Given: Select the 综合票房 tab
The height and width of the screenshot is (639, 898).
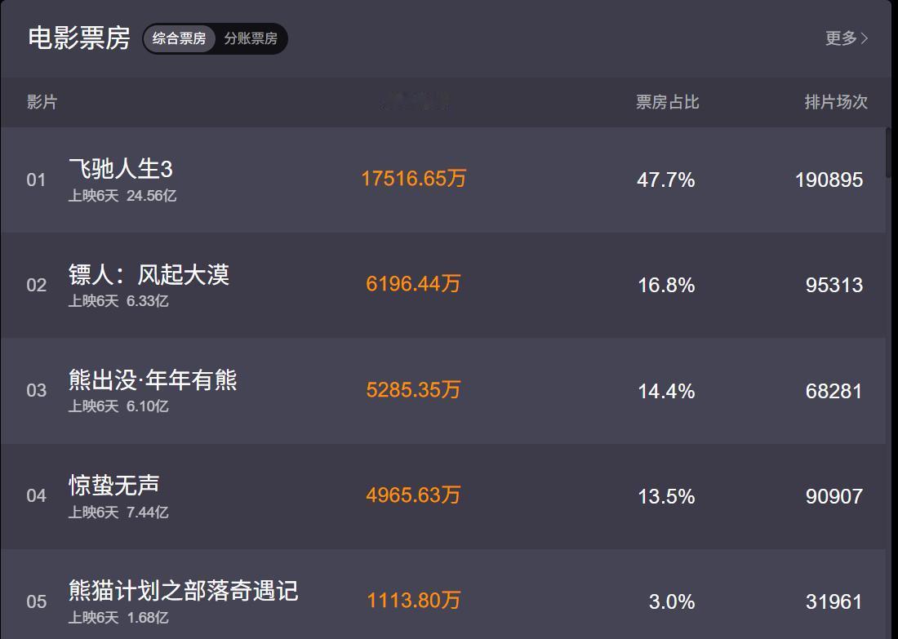Looking at the screenshot, I should pos(178,38).
